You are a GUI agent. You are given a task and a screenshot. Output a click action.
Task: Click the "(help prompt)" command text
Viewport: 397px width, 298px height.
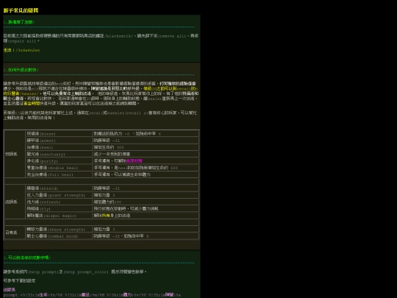point(43,272)
